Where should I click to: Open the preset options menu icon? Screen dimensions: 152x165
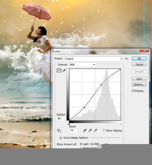[x=127, y=59]
